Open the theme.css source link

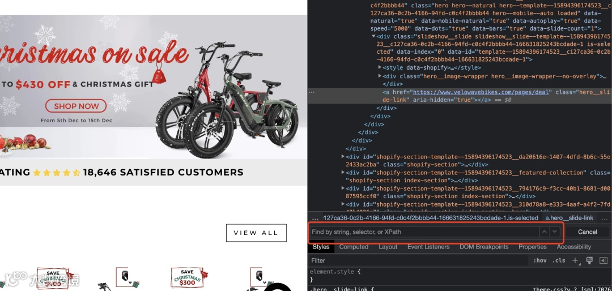[x=572, y=289]
